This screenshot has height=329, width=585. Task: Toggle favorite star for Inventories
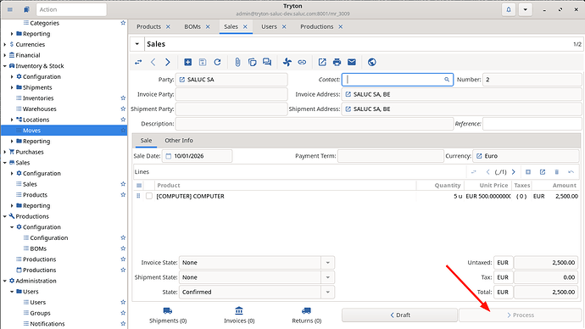click(123, 98)
